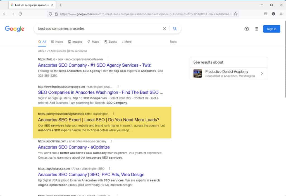Screen dimensions: 286x196
Task: Switch to the Books tab
Action: pos(111,42)
